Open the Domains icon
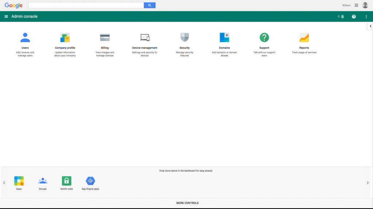373x209 pixels. (224, 37)
